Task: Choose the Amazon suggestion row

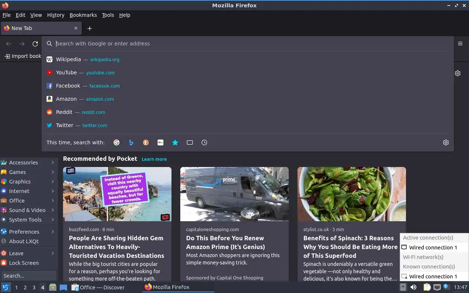Action: click(x=248, y=99)
